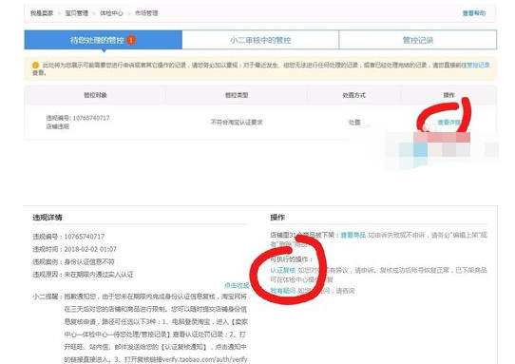Viewport: 515px width, 364px height.
Task: Click 查看详情 in the violation row
Action: point(448,123)
